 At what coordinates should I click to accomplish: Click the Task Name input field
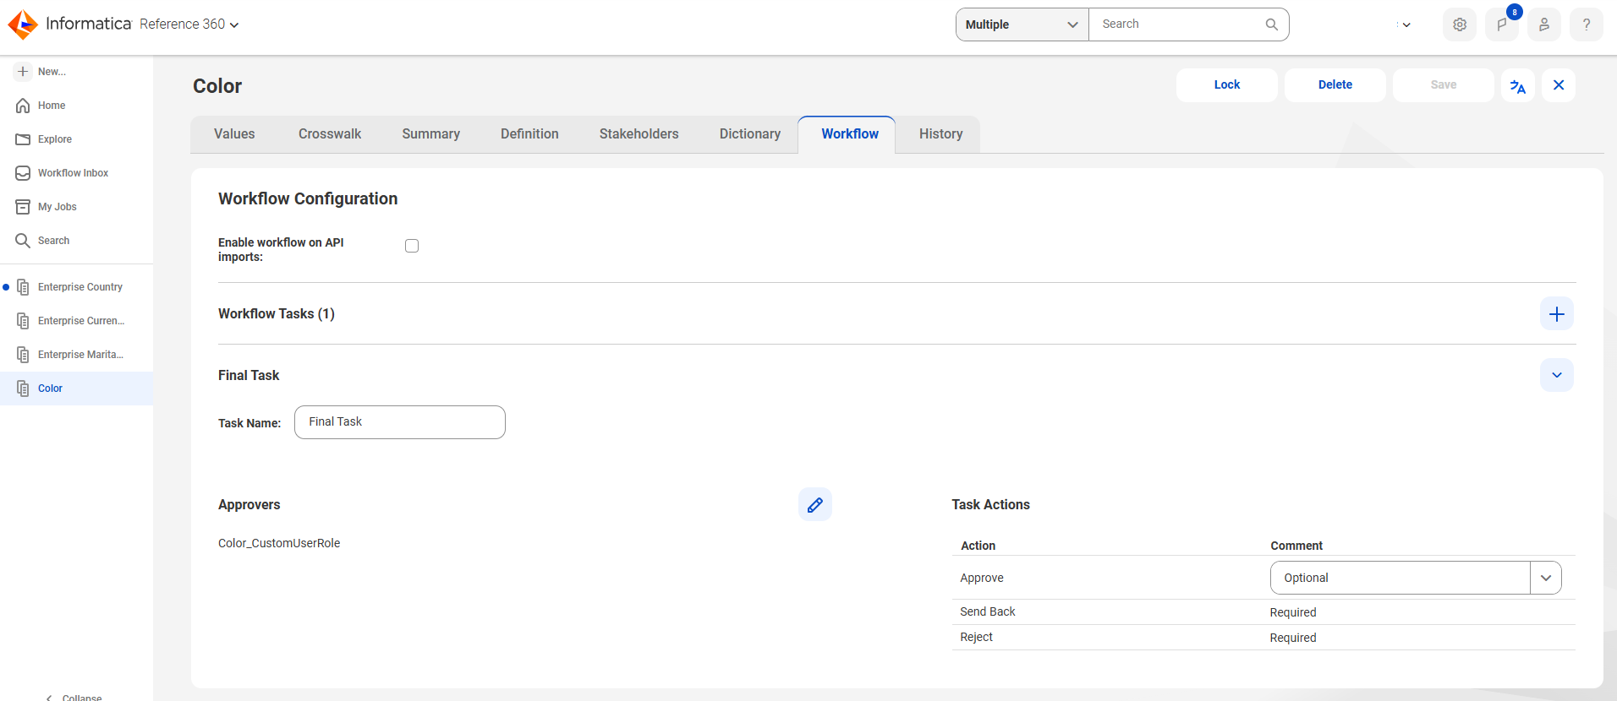coord(400,422)
